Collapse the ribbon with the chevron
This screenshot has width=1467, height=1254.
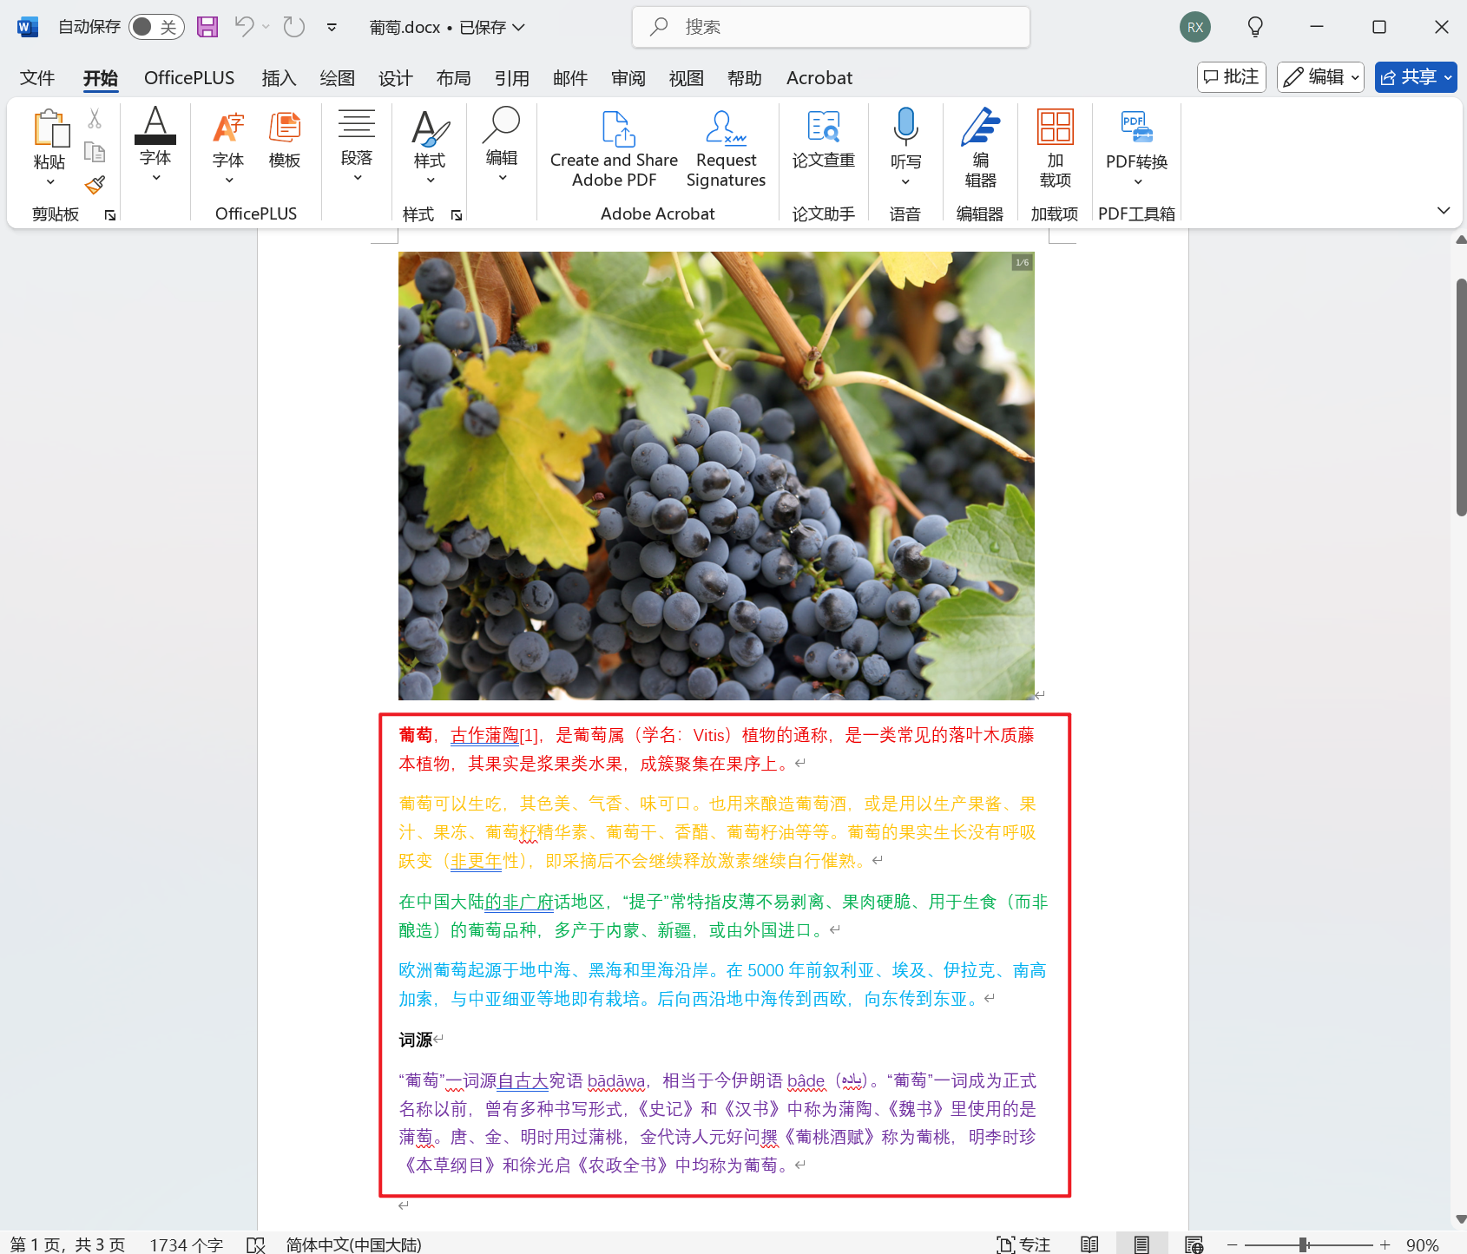(1444, 209)
